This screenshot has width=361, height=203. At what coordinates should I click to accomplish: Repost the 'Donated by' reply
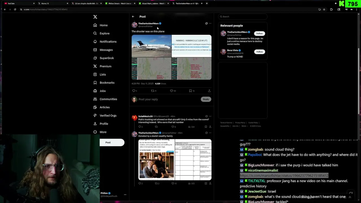pos(156,184)
